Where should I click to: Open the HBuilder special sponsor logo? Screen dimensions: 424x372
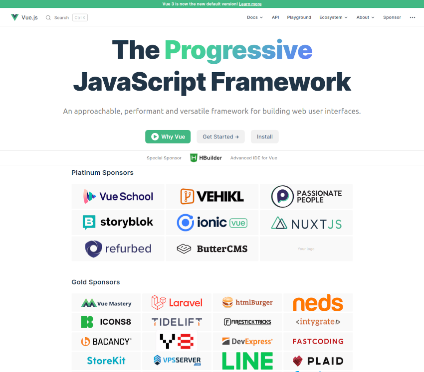206,158
